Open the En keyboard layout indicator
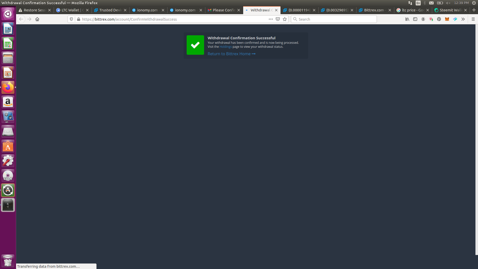 418,3
